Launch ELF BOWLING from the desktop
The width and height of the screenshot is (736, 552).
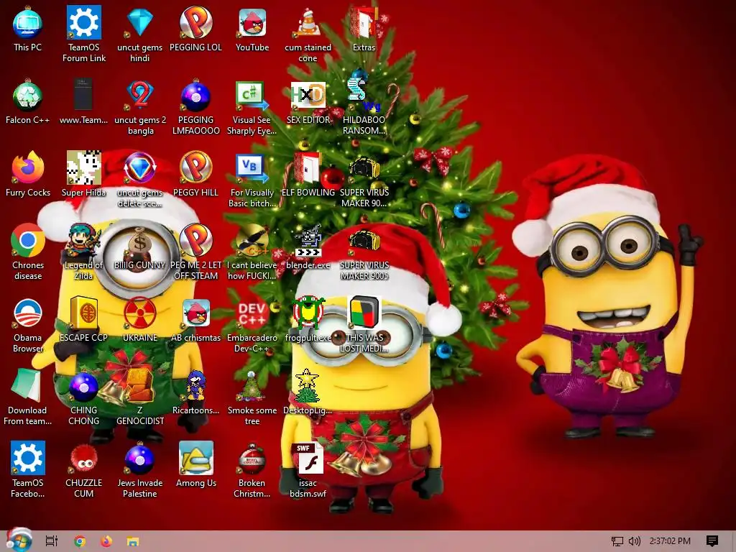coord(308,174)
